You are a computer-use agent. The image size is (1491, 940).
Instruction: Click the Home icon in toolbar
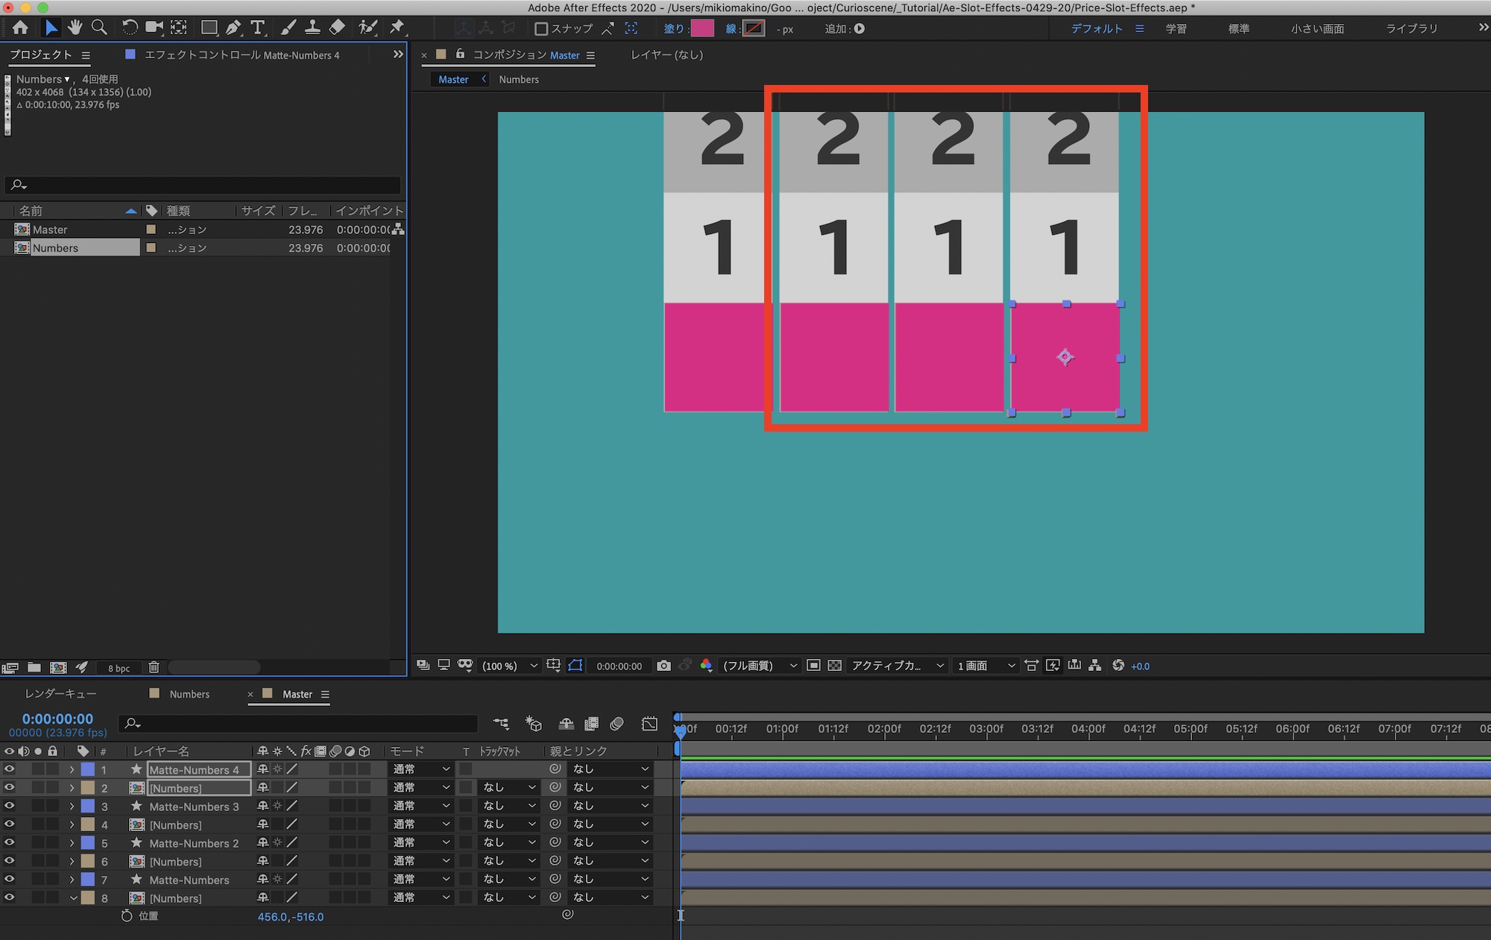(20, 28)
